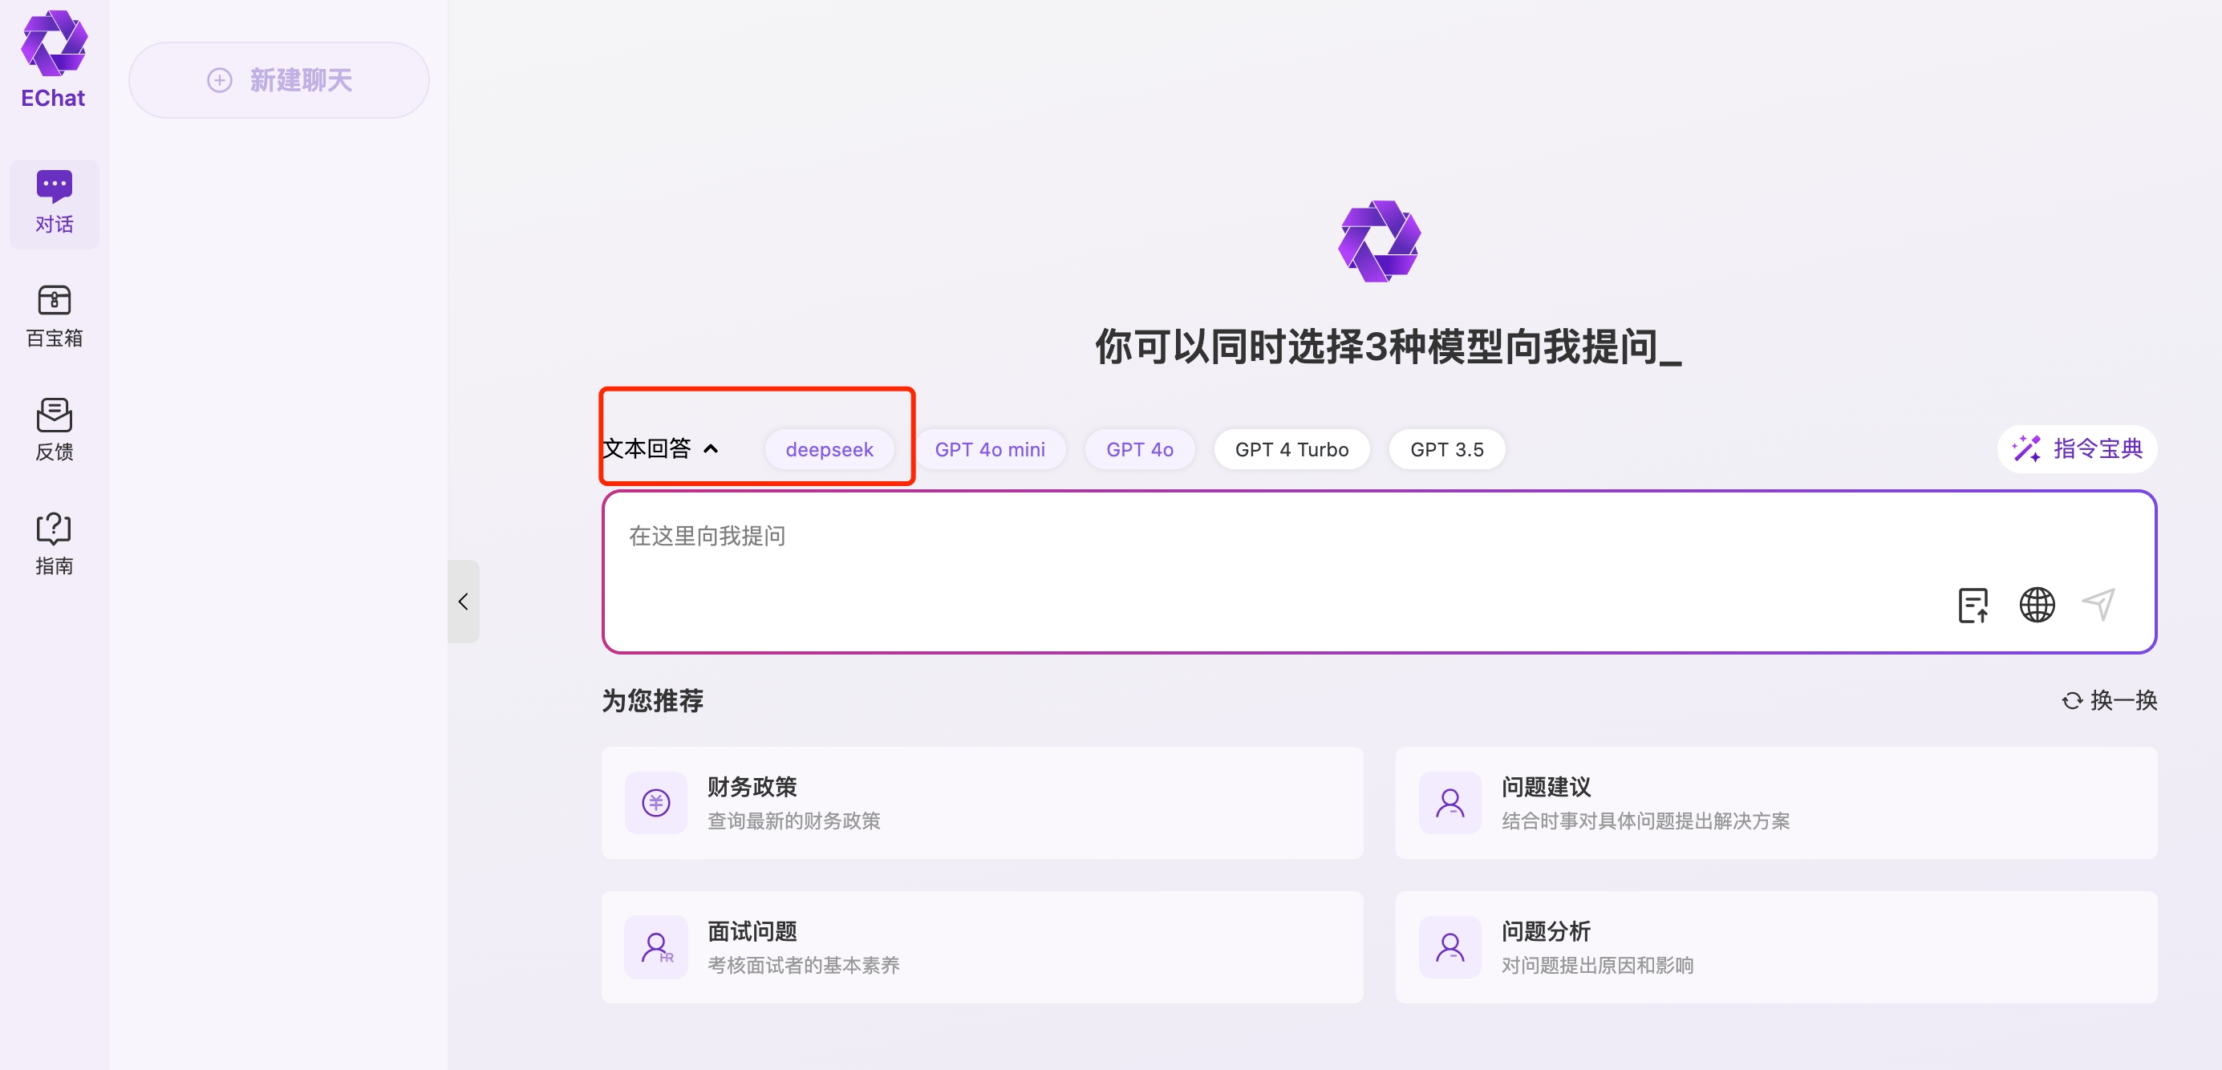Start a new chat with 新建聊天
2222x1070 pixels.
click(279, 80)
